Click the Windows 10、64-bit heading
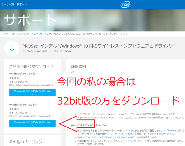 click(23, 74)
